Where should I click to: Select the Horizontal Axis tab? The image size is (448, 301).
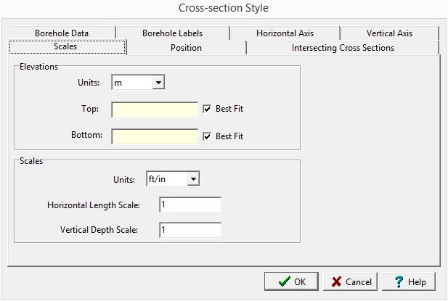pyautogui.click(x=285, y=33)
